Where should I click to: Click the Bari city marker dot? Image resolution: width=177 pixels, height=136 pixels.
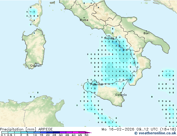pyautogui.click(x=146, y=31)
